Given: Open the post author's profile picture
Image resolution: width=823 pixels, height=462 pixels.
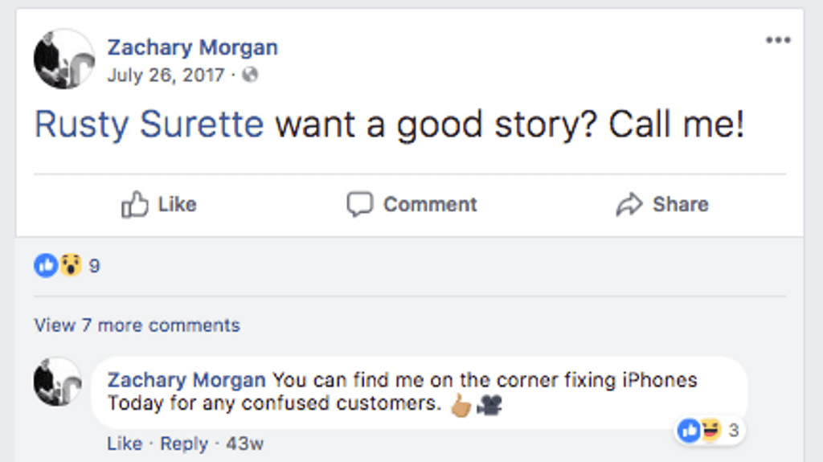Looking at the screenshot, I should point(64,59).
